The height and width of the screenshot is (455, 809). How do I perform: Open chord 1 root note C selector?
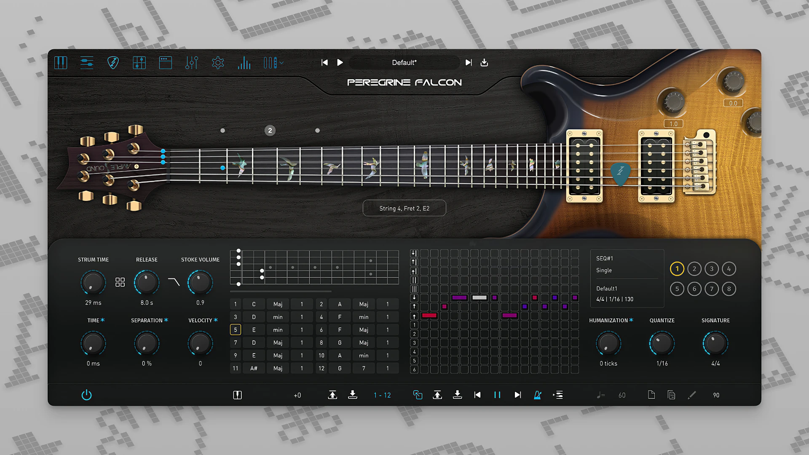point(254,304)
